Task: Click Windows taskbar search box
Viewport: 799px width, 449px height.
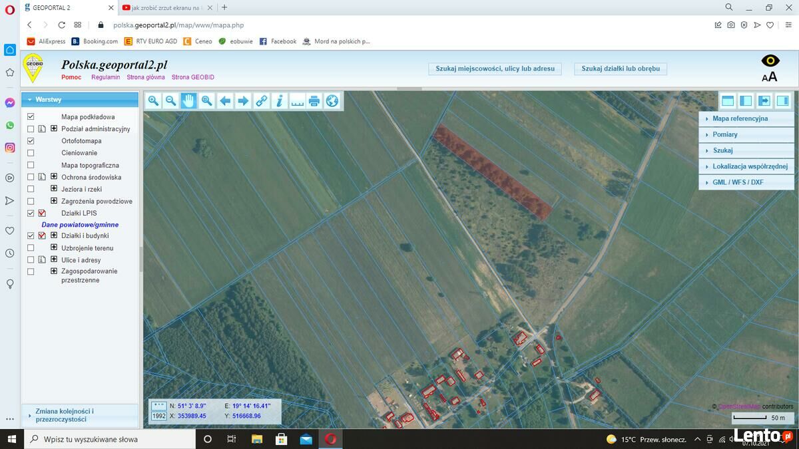Action: tap(110, 439)
